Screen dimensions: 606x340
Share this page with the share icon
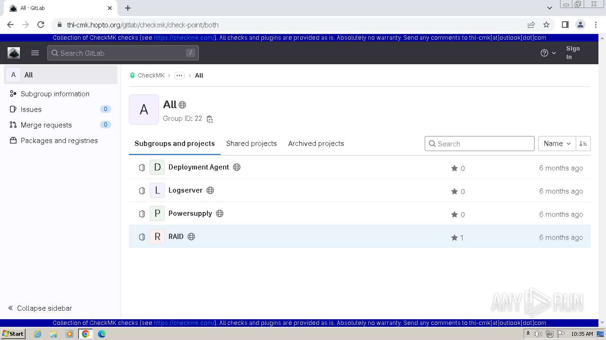531,25
